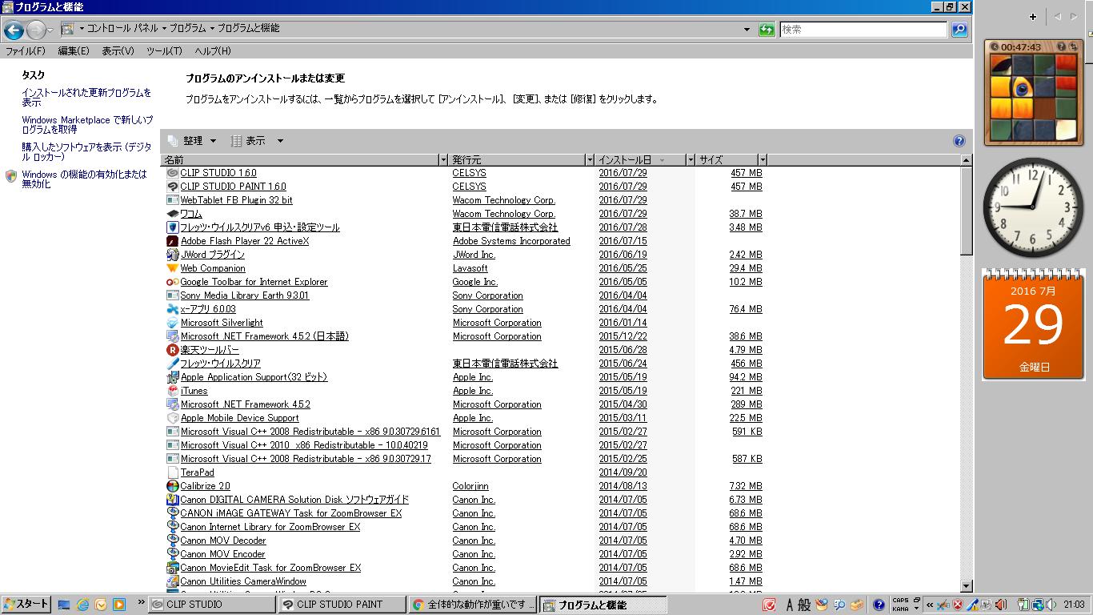
Task: Open the ツール(T) menu
Action: pos(164,51)
